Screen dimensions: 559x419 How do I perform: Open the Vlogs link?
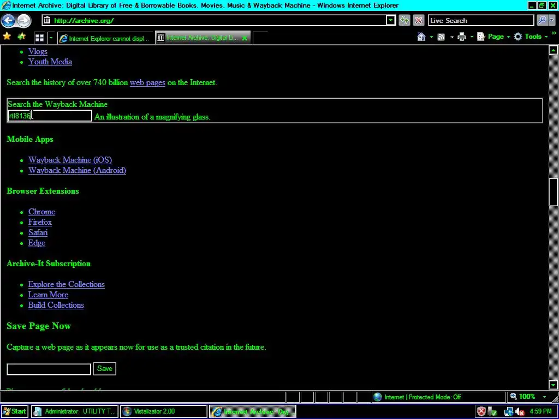point(38,51)
